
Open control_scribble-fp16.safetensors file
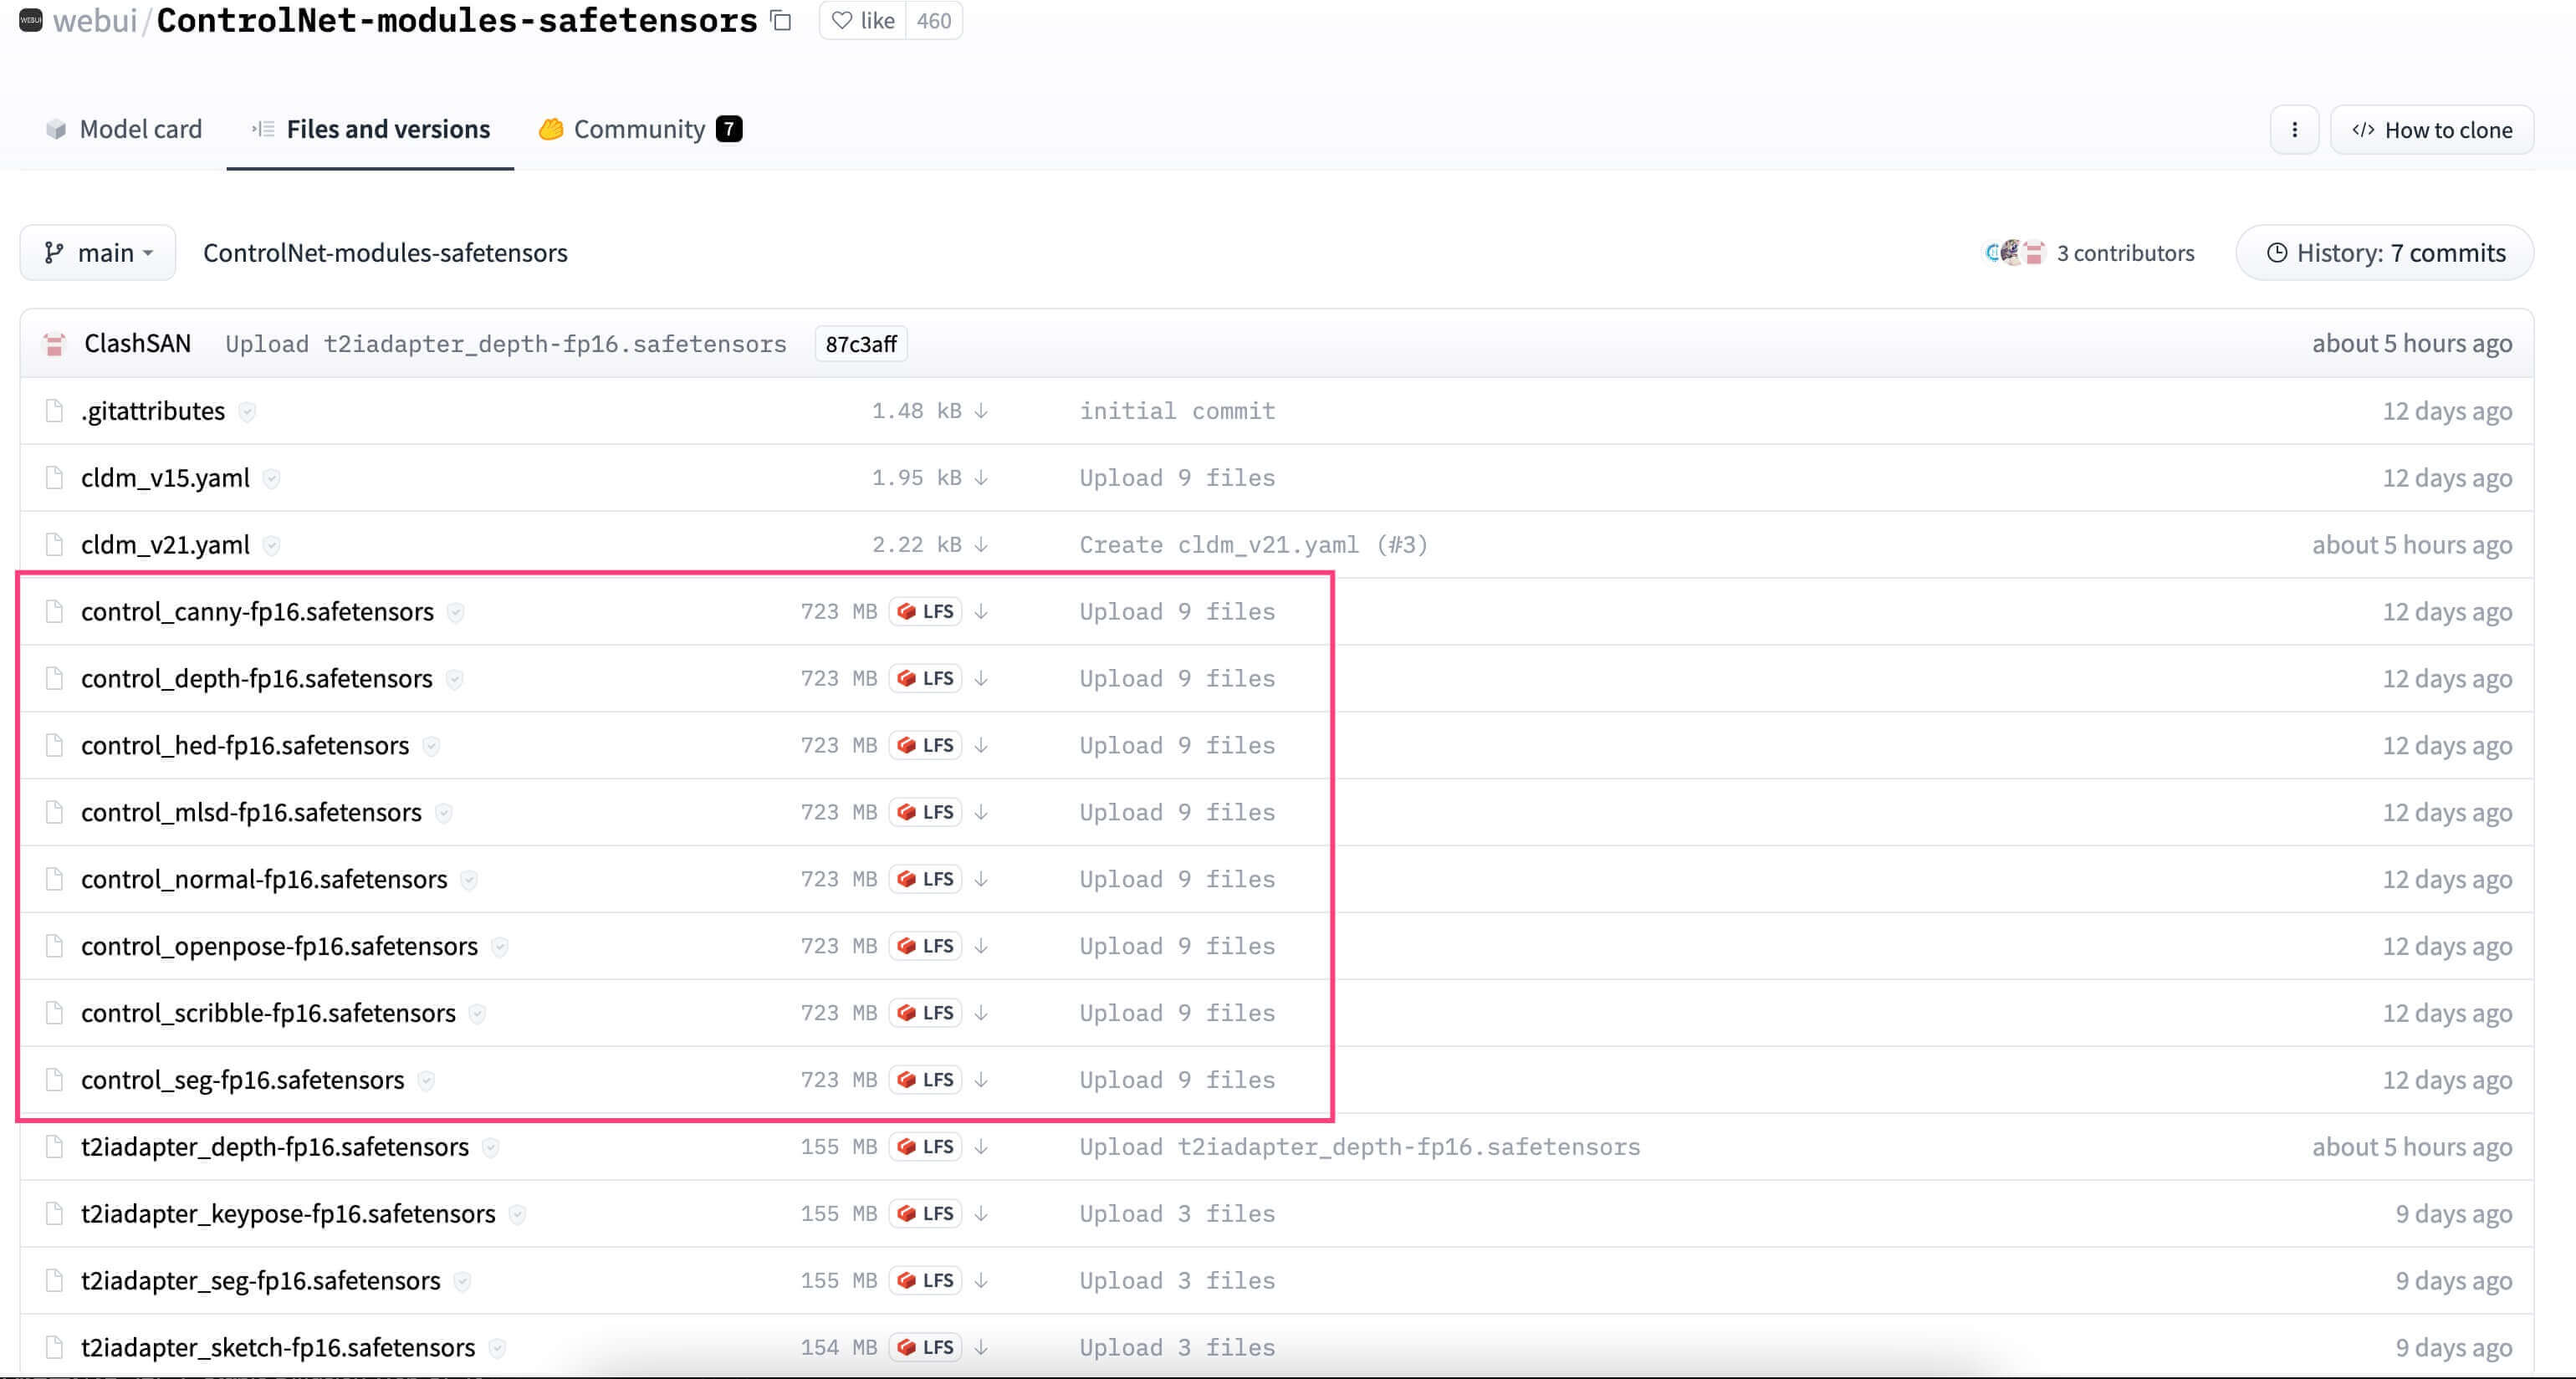point(268,1013)
